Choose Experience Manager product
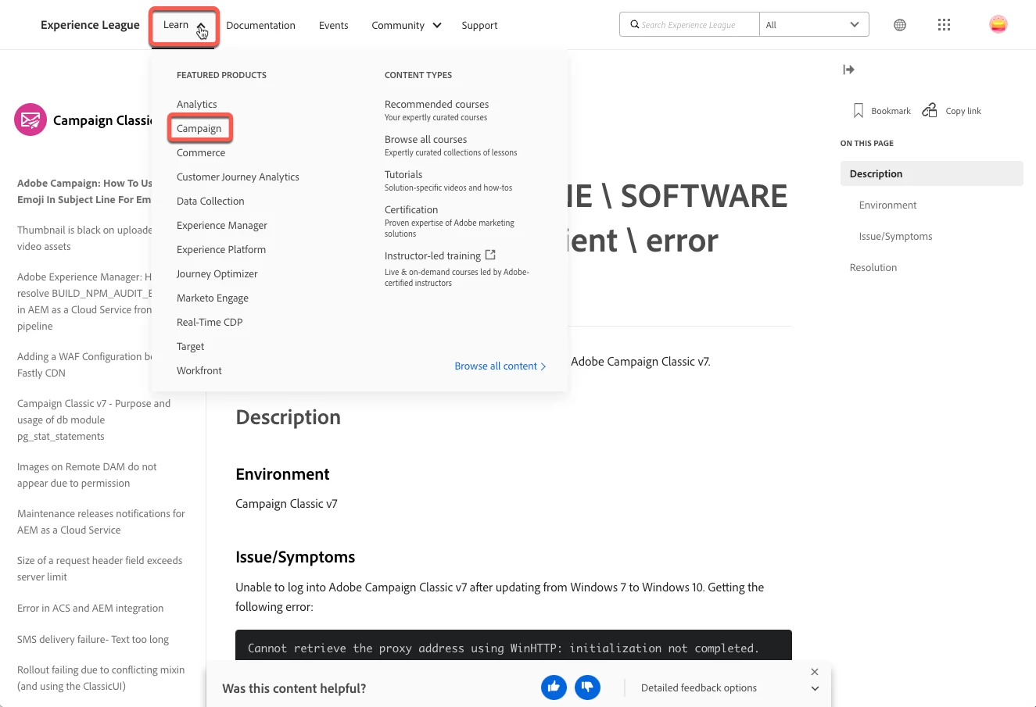This screenshot has width=1036, height=707. pos(222,225)
